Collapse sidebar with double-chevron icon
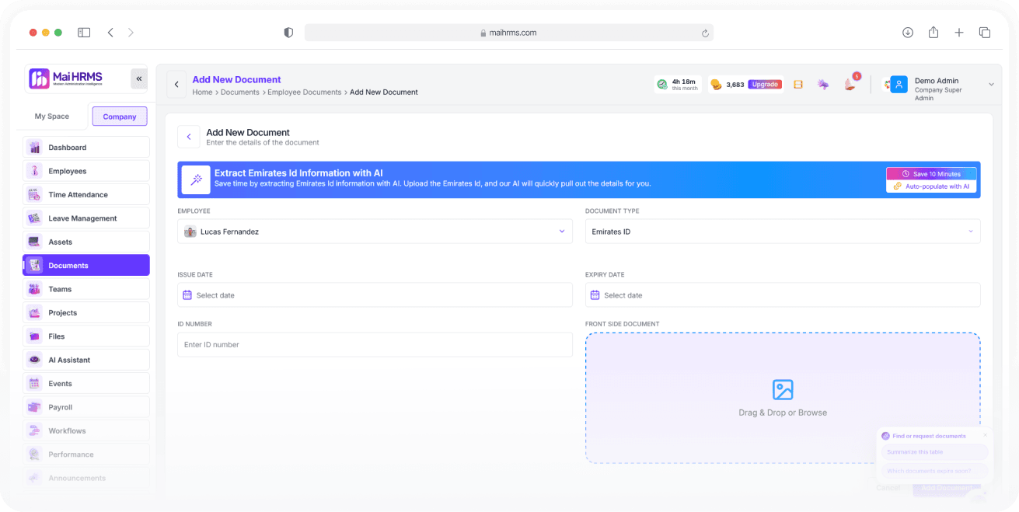This screenshot has width=1019, height=512. [139, 78]
